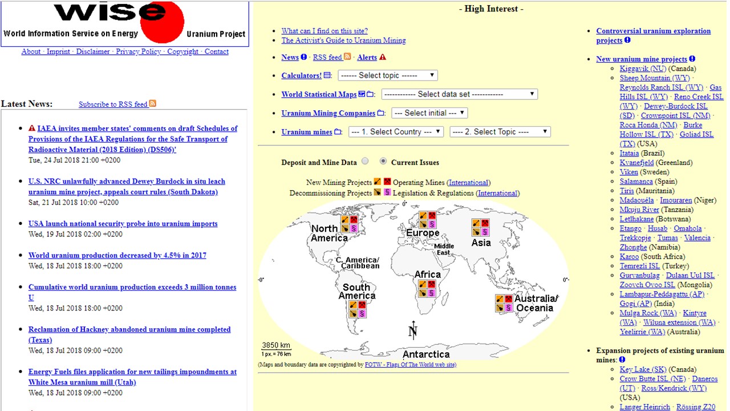
Task: Click RSS icon next to High Interest RSS feed
Action: pos(347,57)
